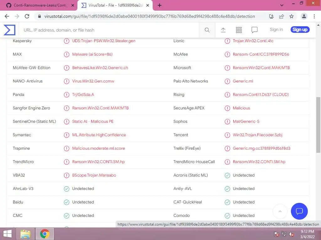Open a new tab with plus icon
321x240 pixels.
click(160, 5)
